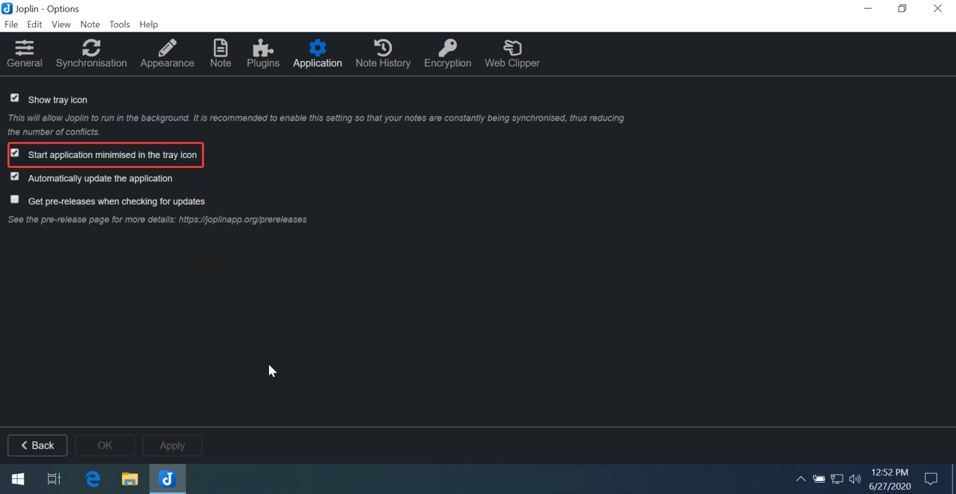Uncheck Start application minimised in tray

click(x=14, y=153)
